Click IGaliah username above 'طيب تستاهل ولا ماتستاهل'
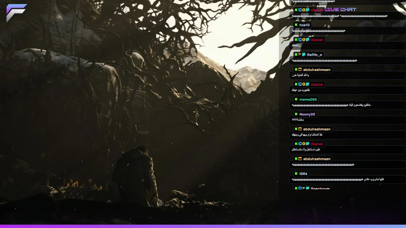Screen dimensions: 406x228 click(317, 144)
